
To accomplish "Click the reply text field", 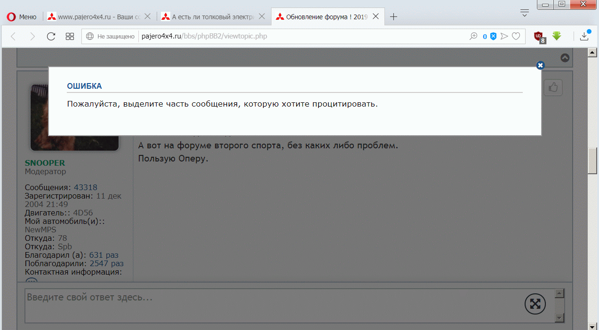I will [x=273, y=305].
